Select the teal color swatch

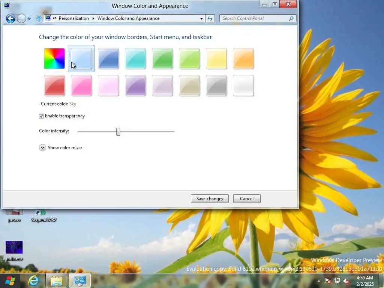click(135, 58)
